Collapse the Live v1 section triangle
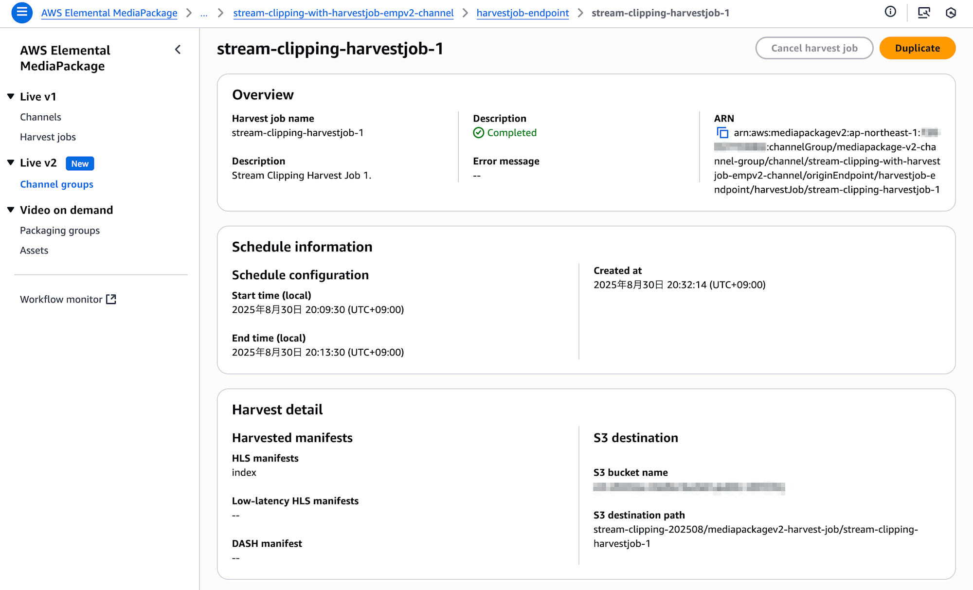Screen dimensions: 973x590 click(11, 96)
